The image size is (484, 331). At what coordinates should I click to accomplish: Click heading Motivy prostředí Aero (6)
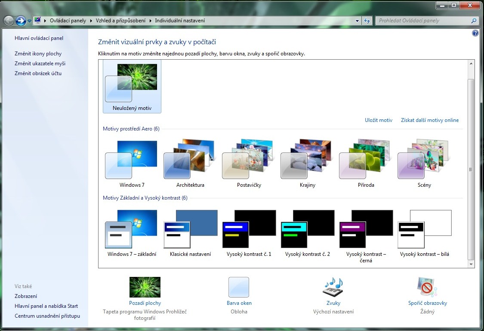pyautogui.click(x=131, y=129)
